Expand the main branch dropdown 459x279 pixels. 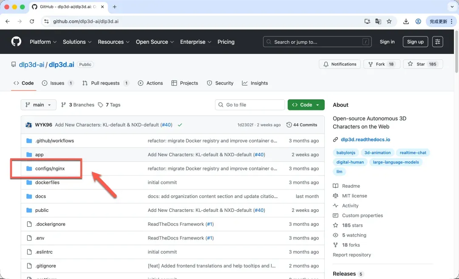[x=39, y=105]
